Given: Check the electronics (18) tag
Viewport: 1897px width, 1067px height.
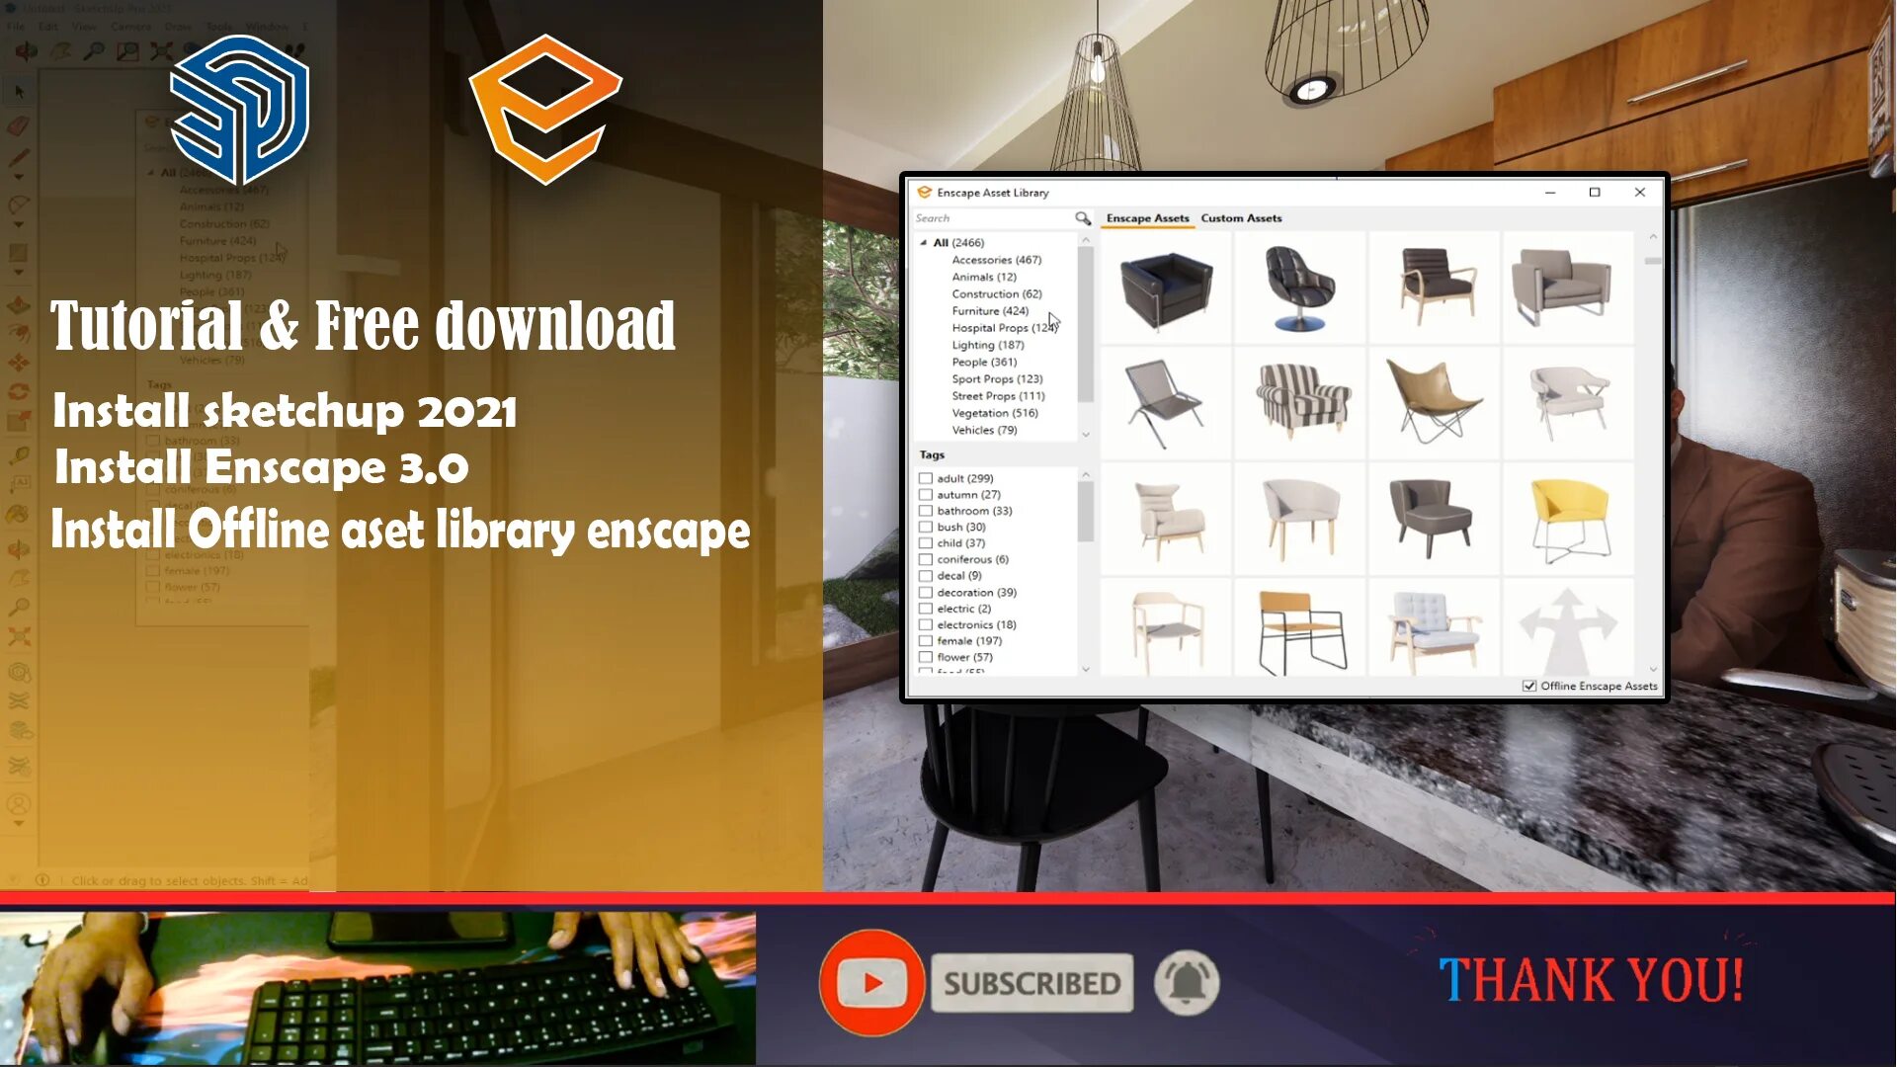Looking at the screenshot, I should (x=926, y=625).
